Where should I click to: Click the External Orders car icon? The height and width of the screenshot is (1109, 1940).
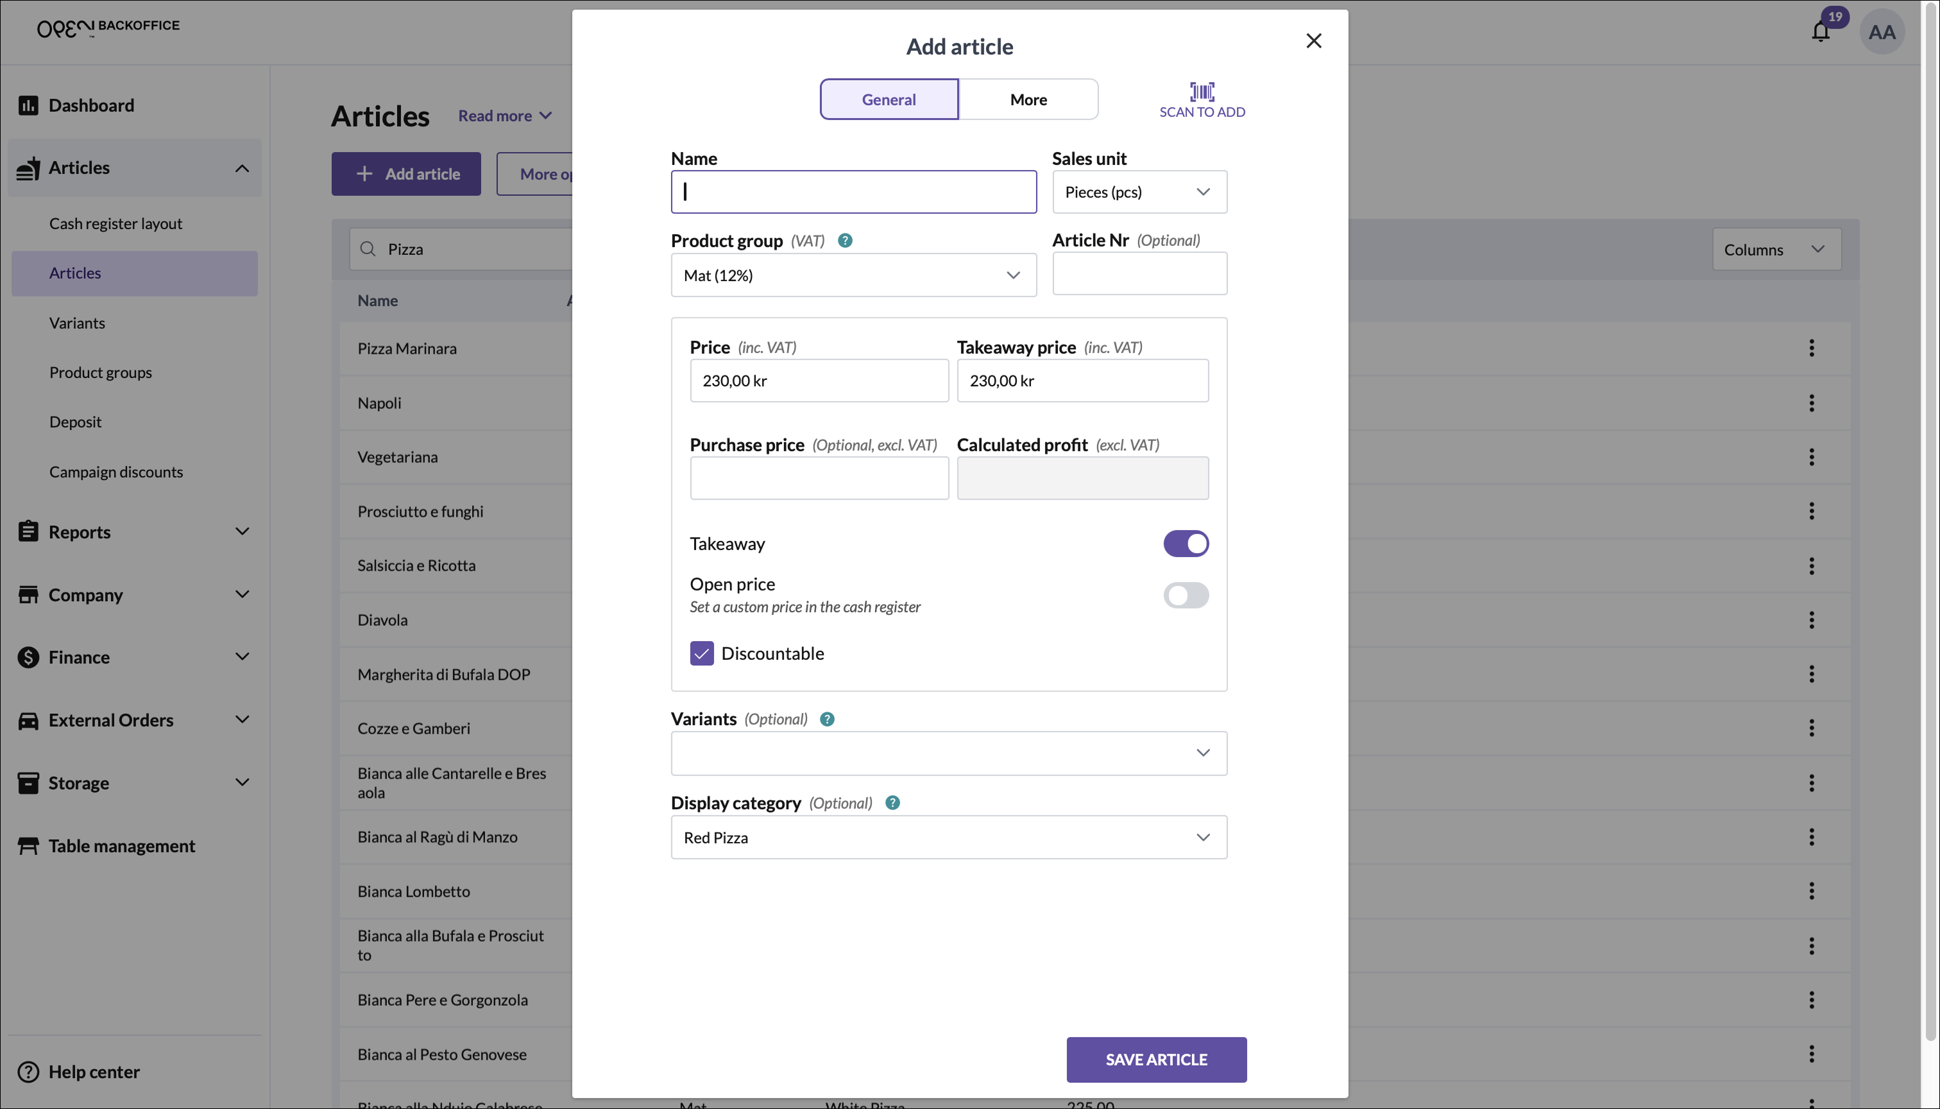[28, 721]
